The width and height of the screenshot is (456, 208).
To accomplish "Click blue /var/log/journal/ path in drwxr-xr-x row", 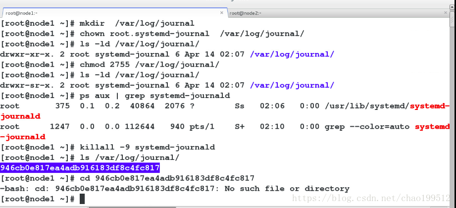I will (x=292, y=54).
